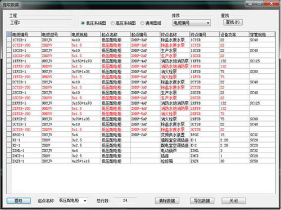Click the 设备功率 column header
The image size is (281, 210).
(234, 34)
